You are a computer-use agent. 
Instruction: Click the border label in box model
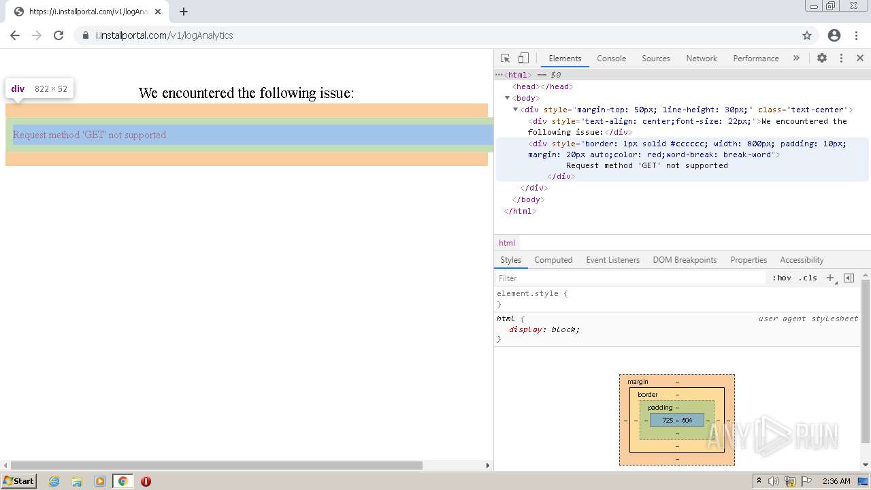647,395
